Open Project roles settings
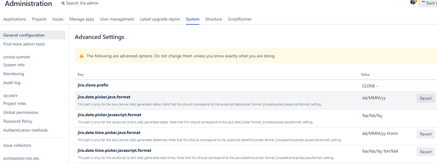Screen dimensions: 437x164 click(x=14, y=103)
